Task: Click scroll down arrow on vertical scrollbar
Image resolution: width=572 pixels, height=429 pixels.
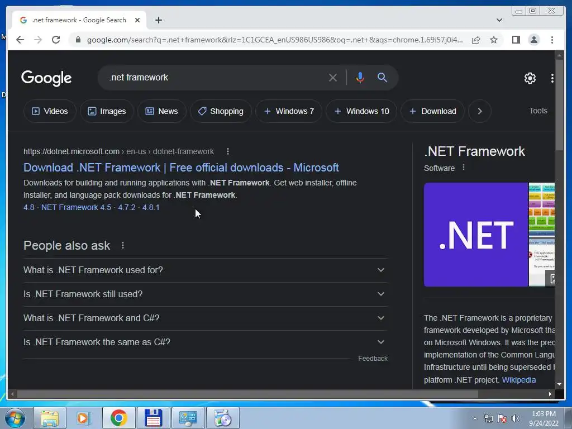Action: (559, 384)
